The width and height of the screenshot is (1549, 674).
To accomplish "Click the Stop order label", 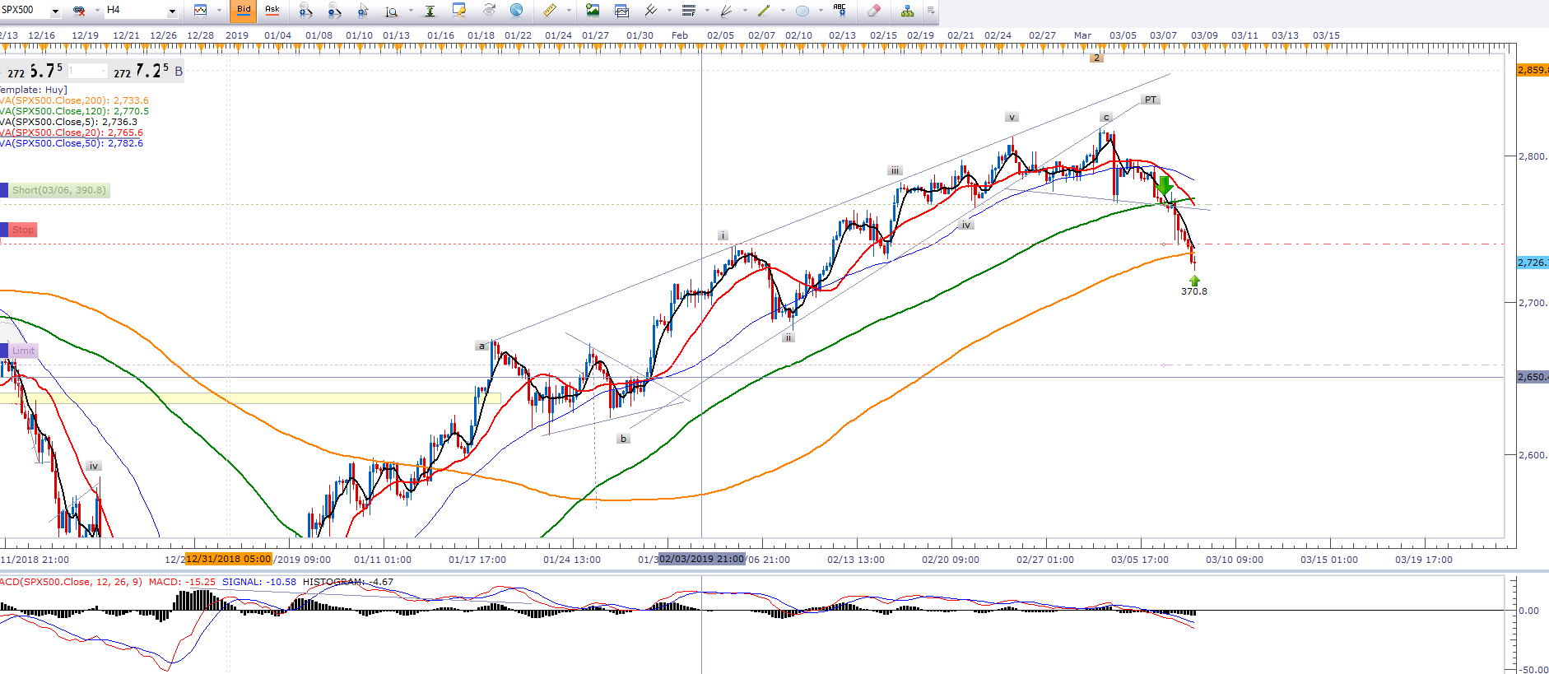I will (23, 230).
